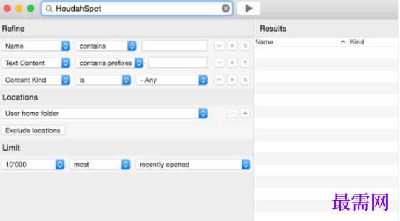Start the search with the play button
This screenshot has width=400, height=221.
click(x=249, y=8)
